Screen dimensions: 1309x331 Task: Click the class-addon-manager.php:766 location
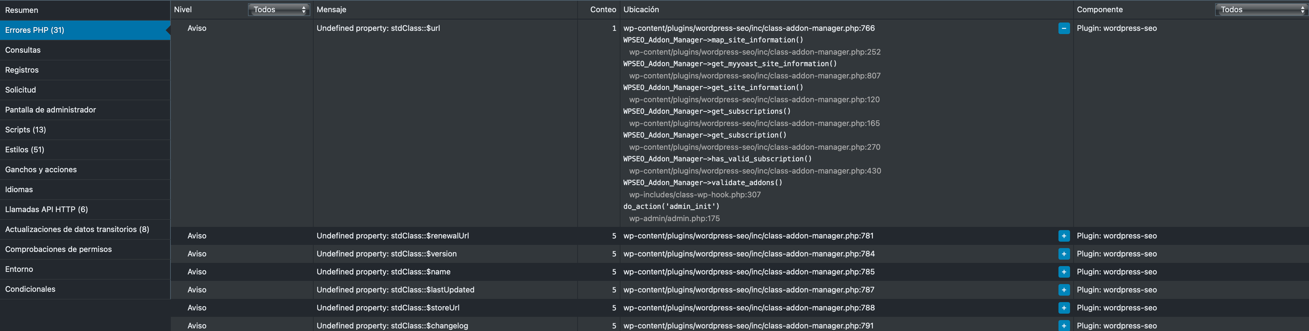click(749, 28)
